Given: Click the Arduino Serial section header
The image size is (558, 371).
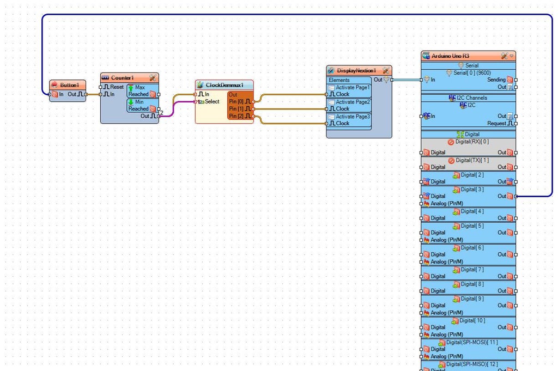Looking at the screenshot, I should coord(468,65).
